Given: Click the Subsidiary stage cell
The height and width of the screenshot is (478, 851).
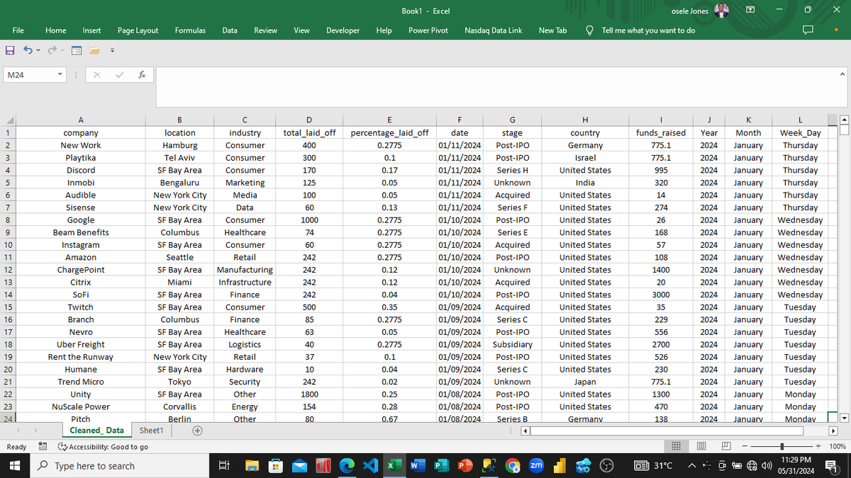Looking at the screenshot, I should click(512, 344).
